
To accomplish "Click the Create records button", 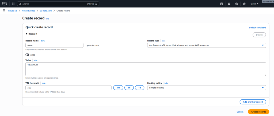I will pos(258,112).
